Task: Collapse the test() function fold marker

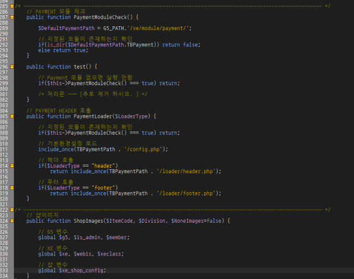Action: point(12,67)
